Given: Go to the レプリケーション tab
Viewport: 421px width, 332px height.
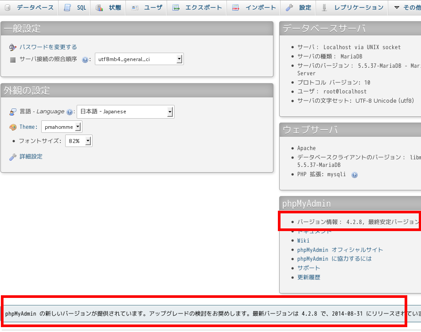Looking at the screenshot, I should pos(359,8).
